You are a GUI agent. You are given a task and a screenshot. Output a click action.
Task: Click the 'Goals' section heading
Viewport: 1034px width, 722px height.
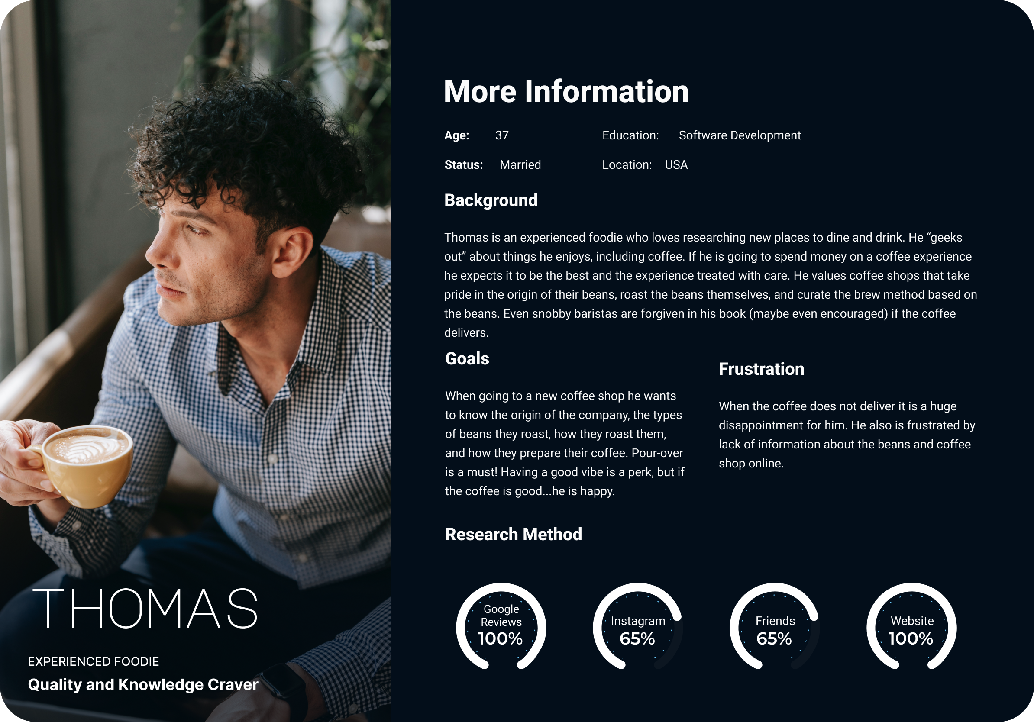pos(467,359)
